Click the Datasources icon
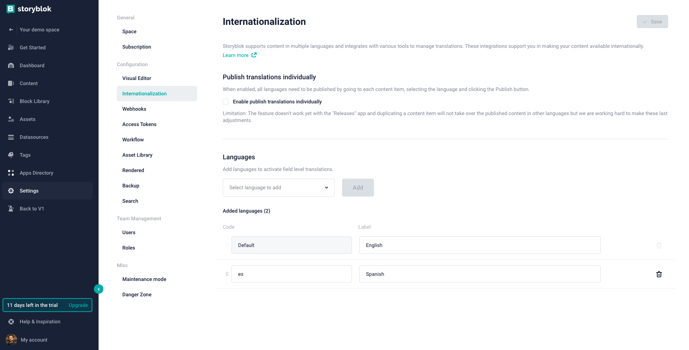689x350 pixels. pos(11,137)
